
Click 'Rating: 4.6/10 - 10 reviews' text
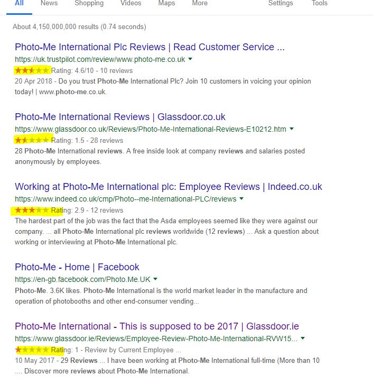pos(92,70)
